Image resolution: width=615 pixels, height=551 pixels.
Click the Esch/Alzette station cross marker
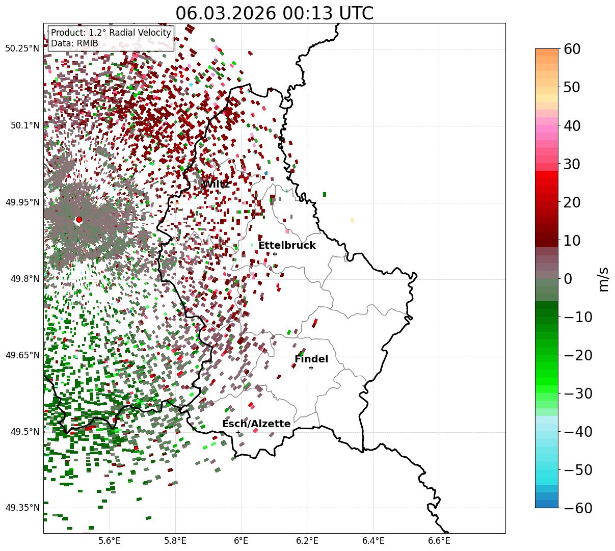tap(238, 432)
